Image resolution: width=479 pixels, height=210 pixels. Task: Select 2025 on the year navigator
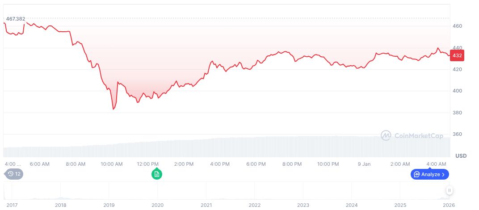[x=400, y=206]
